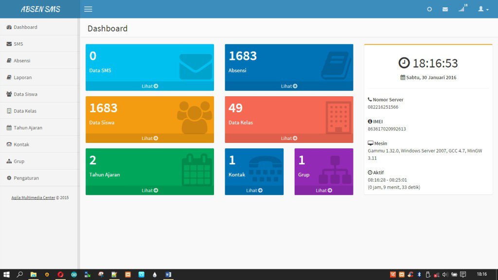Click Lihat on the Data Kelas card
498x280 pixels.
tap(289, 138)
